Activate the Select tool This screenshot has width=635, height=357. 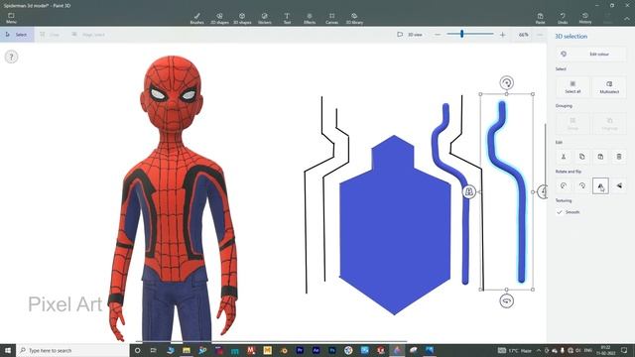pyautogui.click(x=17, y=35)
